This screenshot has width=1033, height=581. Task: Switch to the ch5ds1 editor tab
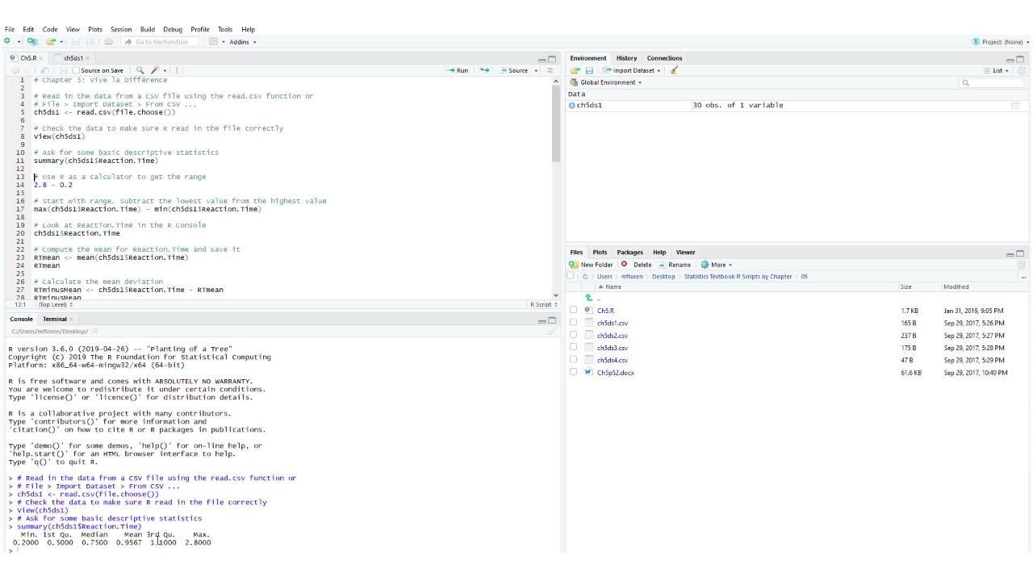point(73,58)
